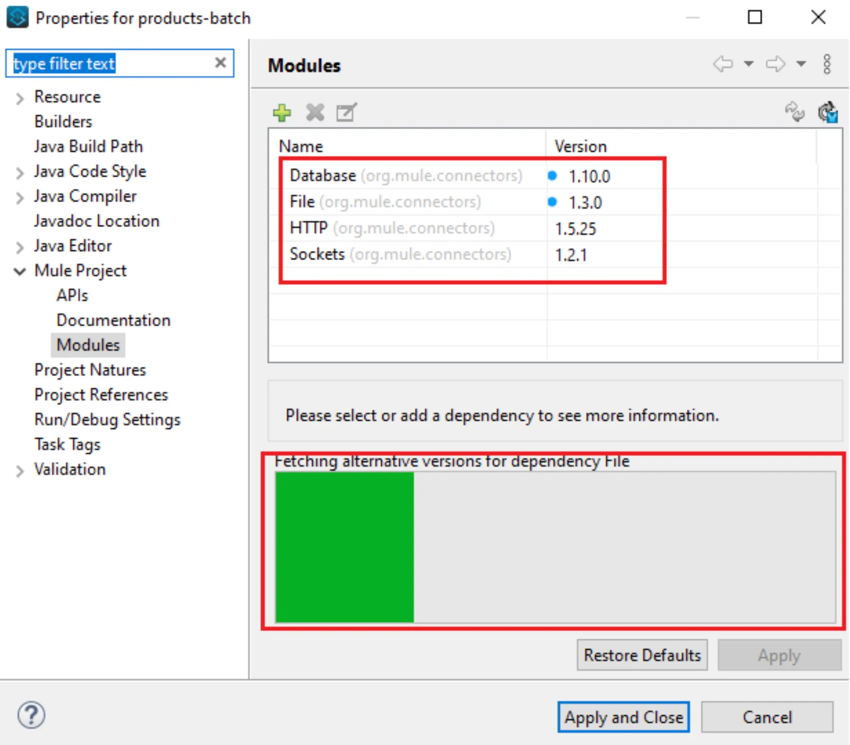Click the update modules icon at right
Image resolution: width=850 pixels, height=745 pixels.
(x=828, y=112)
